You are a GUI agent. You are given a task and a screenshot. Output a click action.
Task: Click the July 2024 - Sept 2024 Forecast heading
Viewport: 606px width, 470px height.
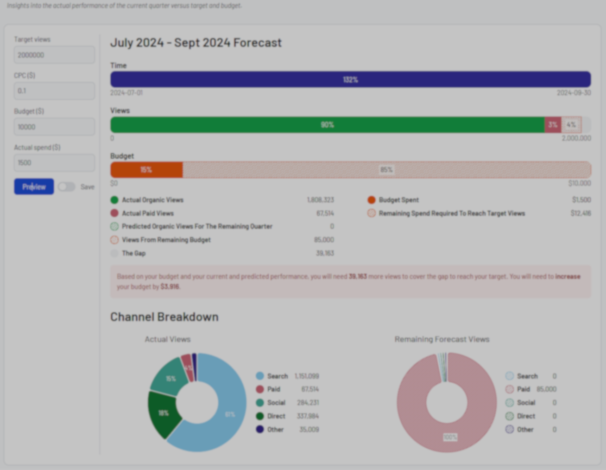(x=196, y=43)
